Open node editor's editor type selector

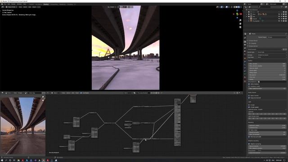click(x=49, y=93)
